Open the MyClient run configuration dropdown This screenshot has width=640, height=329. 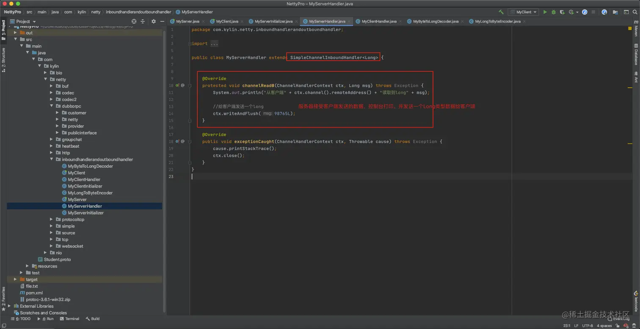coord(524,12)
